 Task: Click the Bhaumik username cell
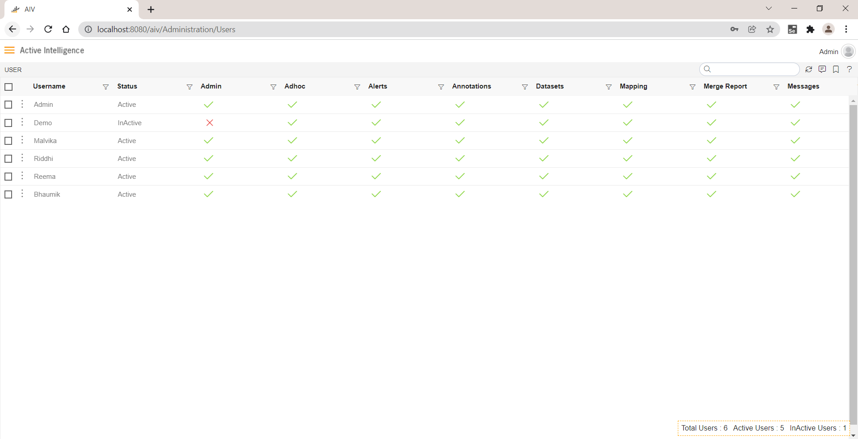(47, 194)
